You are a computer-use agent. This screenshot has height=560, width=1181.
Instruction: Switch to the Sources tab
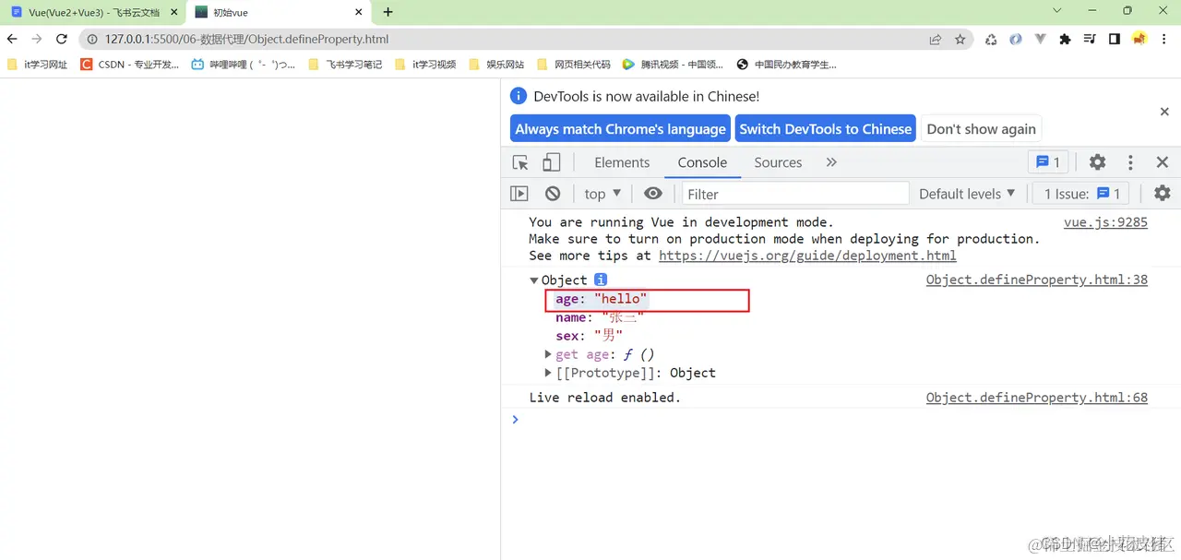tap(778, 162)
